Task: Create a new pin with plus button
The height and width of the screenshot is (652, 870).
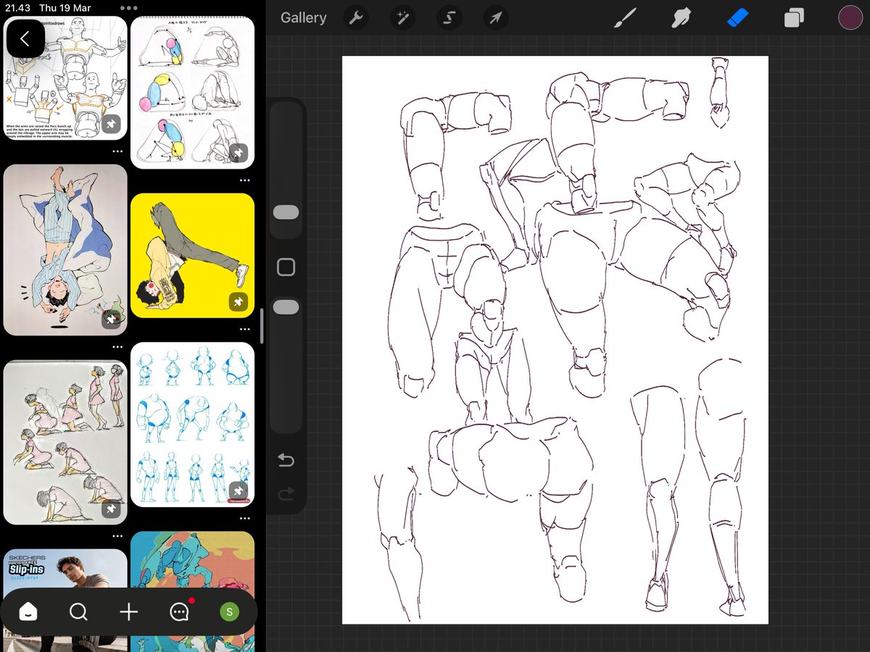Action: (128, 612)
